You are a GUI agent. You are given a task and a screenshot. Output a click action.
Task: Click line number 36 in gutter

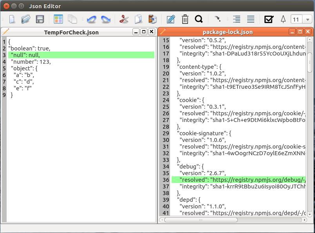click(x=166, y=180)
